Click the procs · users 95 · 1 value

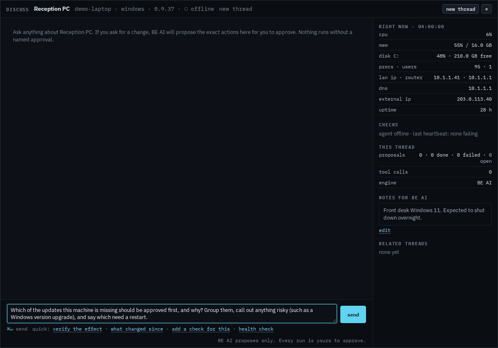(483, 67)
